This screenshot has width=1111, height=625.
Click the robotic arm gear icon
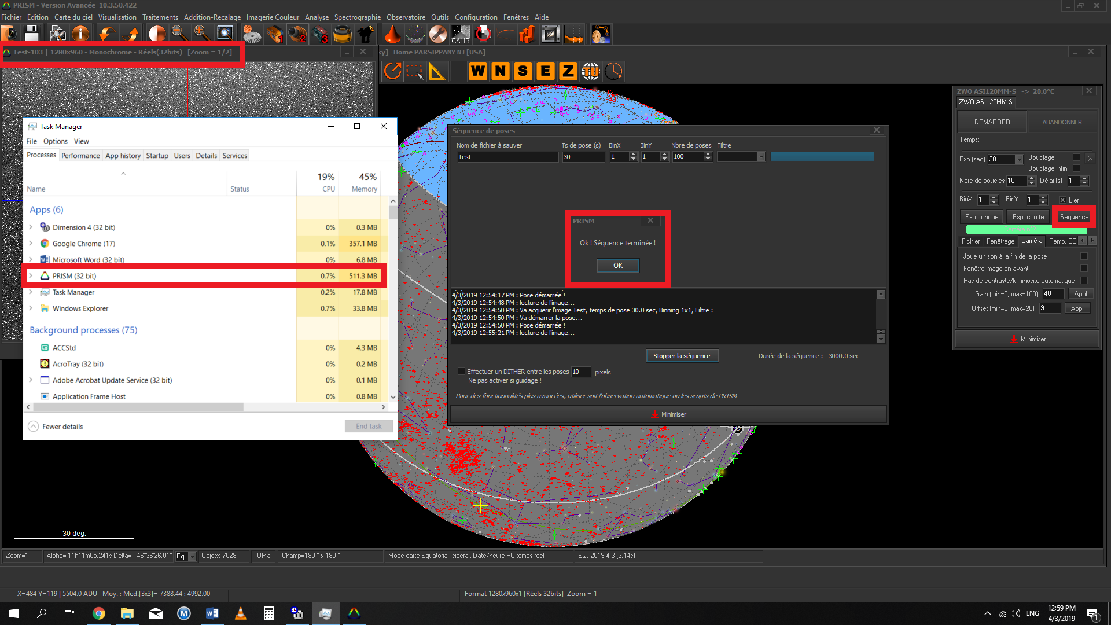pyautogui.click(x=601, y=34)
